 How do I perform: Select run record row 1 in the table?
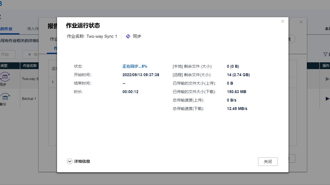point(53,82)
